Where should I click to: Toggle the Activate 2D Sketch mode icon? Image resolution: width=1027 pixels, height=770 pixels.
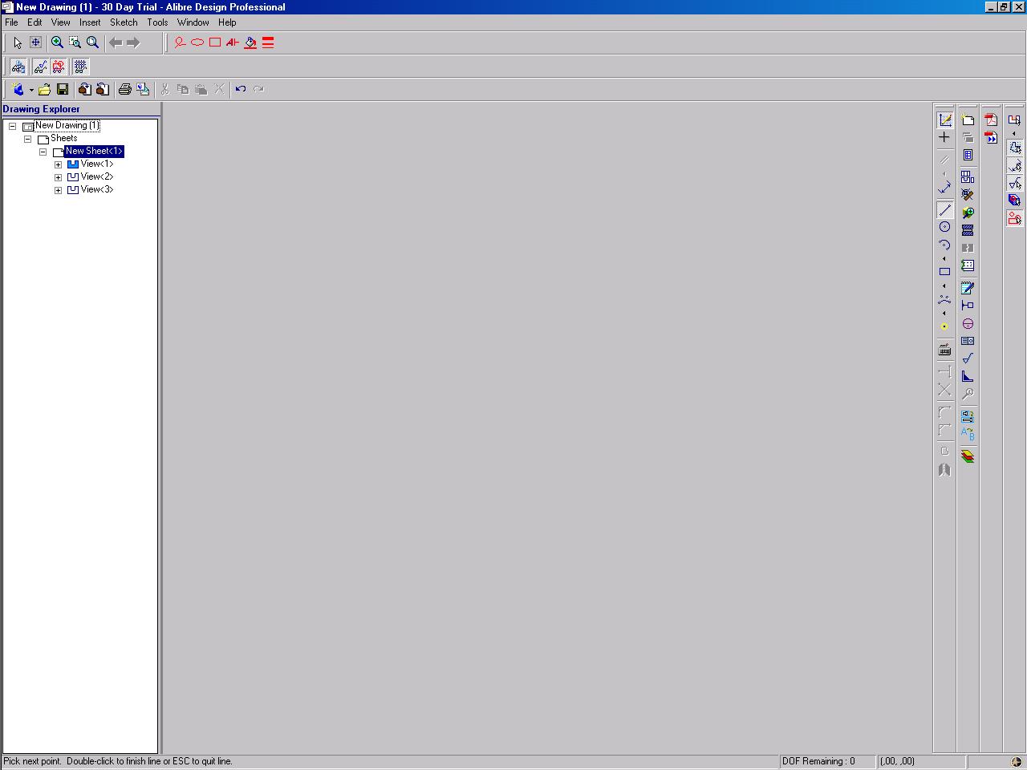click(945, 120)
